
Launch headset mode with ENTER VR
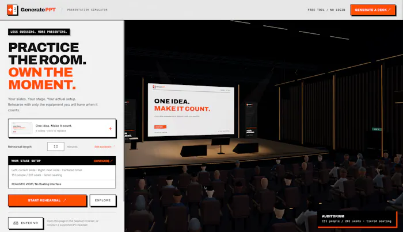tap(25, 223)
